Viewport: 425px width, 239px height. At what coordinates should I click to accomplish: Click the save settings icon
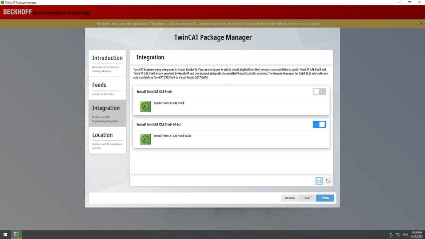[319, 181]
